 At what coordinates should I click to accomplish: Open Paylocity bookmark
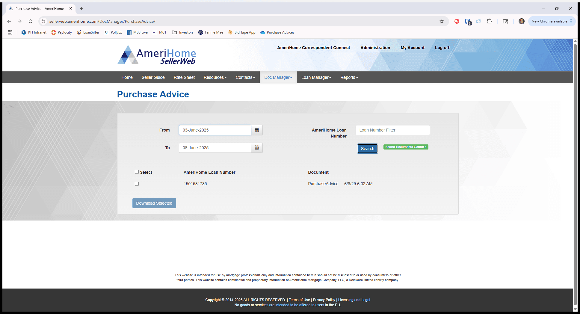(x=62, y=32)
